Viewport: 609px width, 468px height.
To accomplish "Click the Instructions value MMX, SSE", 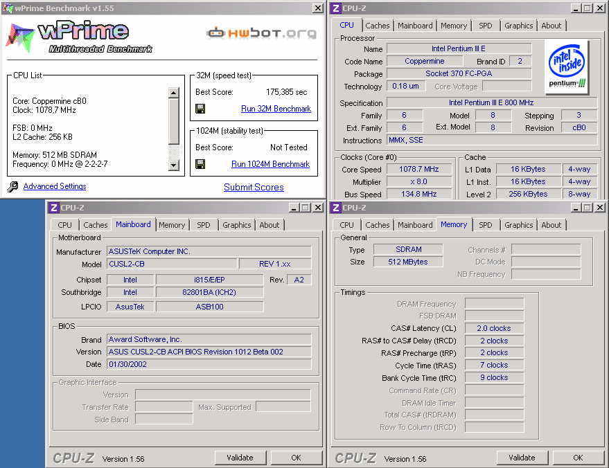I will tap(492, 140).
